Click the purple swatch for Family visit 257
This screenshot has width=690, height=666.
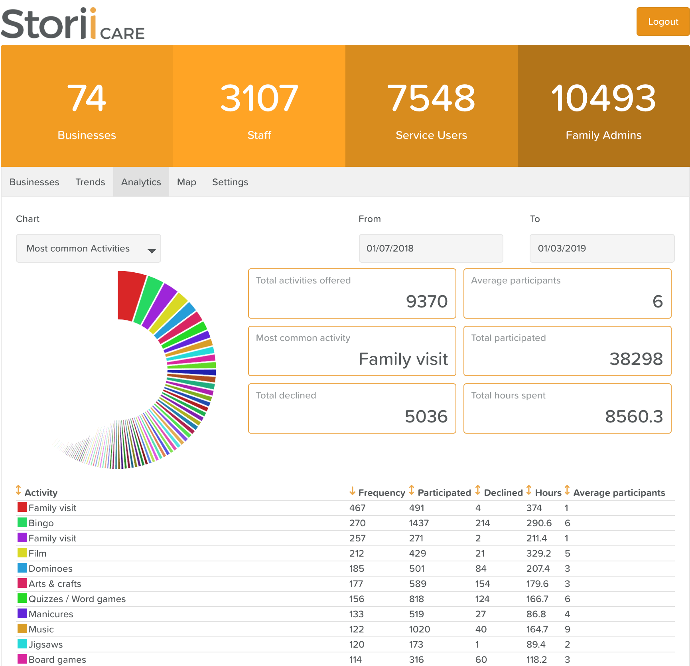(x=22, y=537)
